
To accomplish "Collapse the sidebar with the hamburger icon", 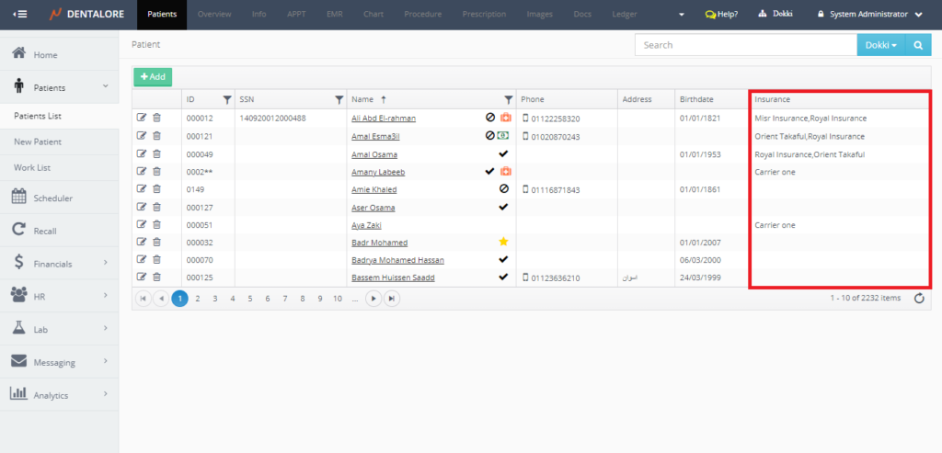I will [20, 15].
